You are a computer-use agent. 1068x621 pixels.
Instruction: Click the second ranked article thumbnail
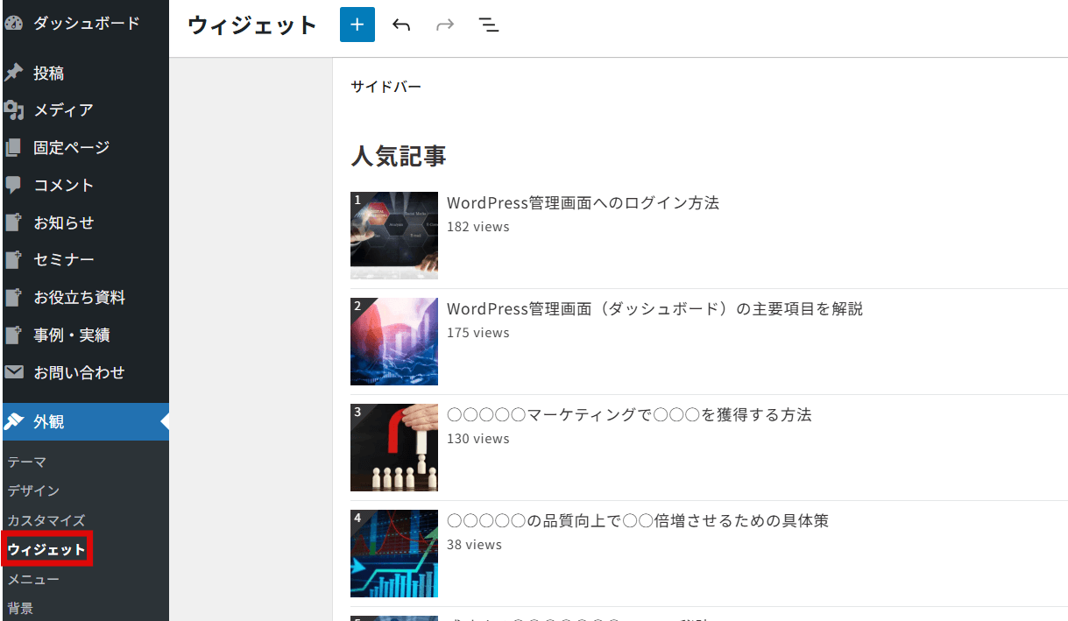394,342
